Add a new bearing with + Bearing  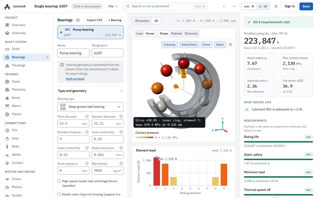click(x=115, y=20)
